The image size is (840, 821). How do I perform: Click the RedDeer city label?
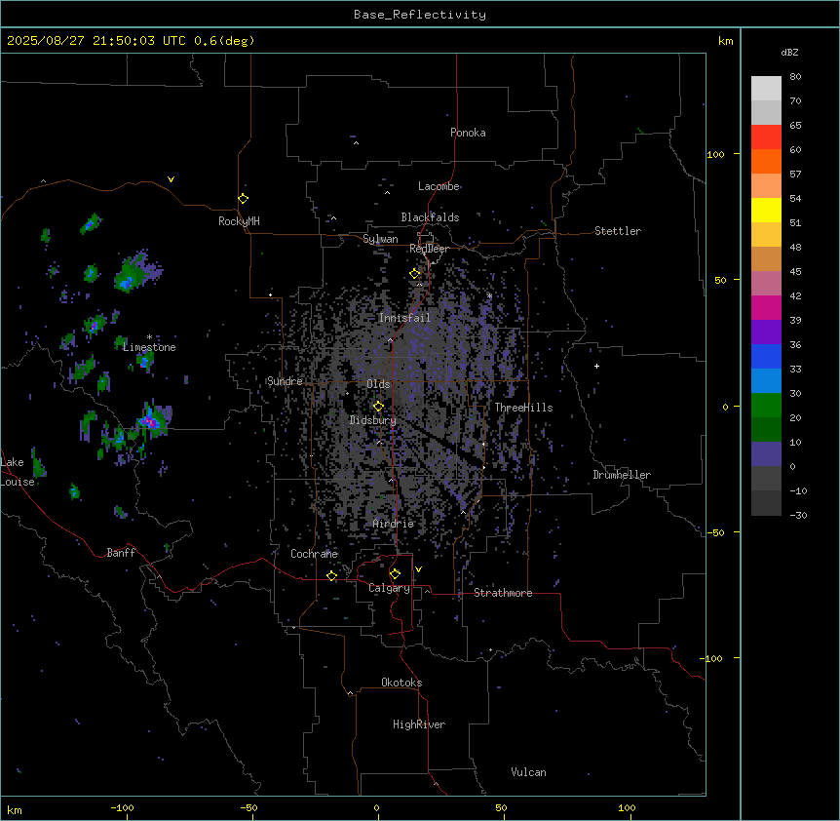point(429,249)
